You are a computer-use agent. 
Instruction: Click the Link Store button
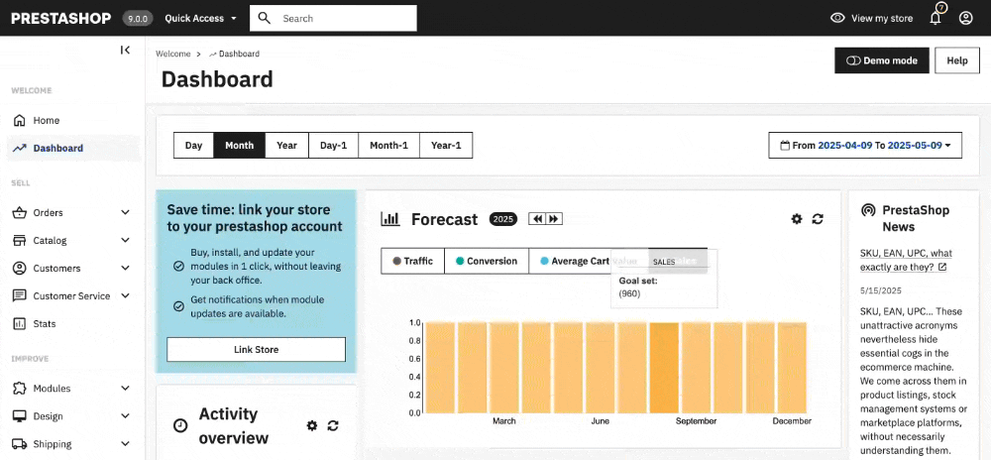click(x=256, y=350)
